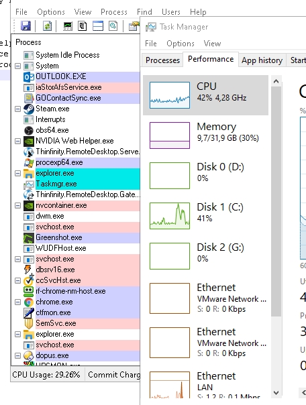
Task: Click the OUTLOOK.EXE process icon
Action: click(x=29, y=76)
